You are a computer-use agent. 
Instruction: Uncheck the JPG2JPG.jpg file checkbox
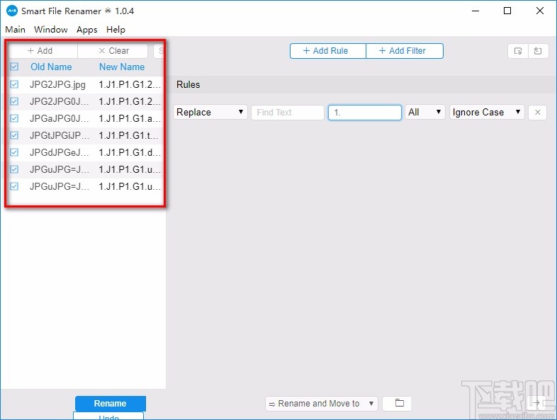[x=14, y=84]
